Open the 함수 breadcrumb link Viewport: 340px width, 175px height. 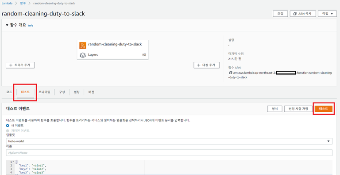click(23, 4)
